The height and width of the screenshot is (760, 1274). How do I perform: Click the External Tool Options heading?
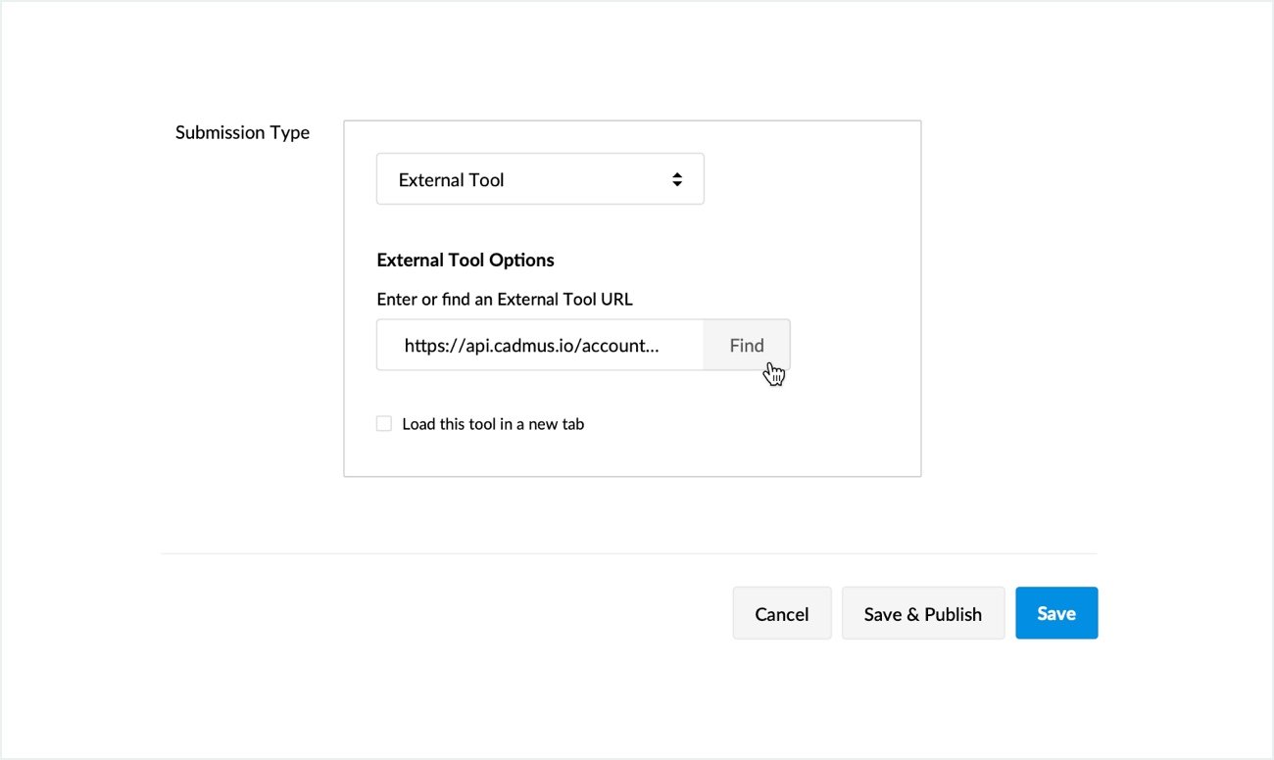465,259
